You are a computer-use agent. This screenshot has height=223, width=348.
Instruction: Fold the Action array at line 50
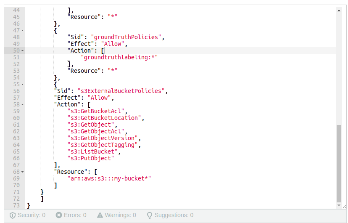22,50
